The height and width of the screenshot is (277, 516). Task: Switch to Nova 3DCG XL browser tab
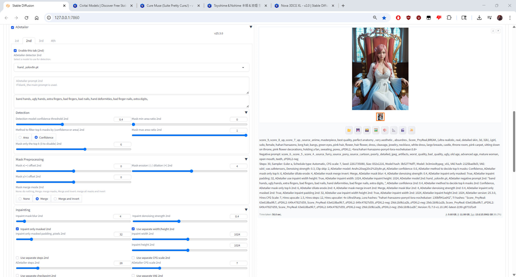(x=304, y=6)
